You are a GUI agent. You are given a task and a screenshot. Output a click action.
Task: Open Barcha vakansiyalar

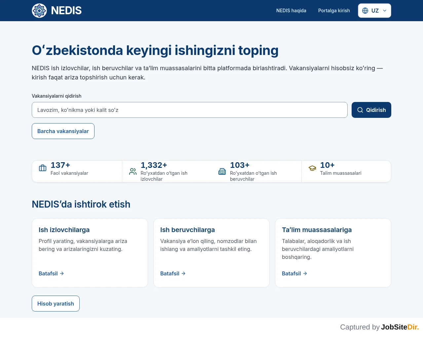pyautogui.click(x=63, y=131)
